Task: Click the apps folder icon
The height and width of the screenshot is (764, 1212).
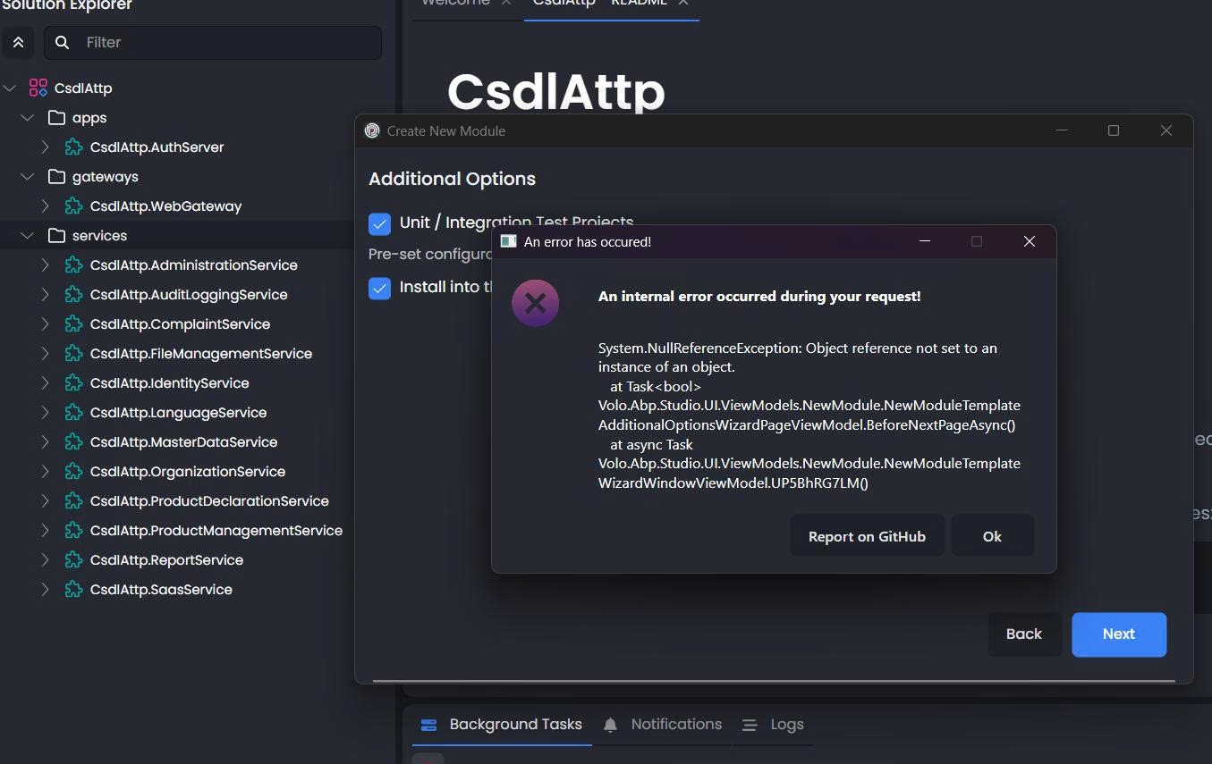Action: point(56,117)
